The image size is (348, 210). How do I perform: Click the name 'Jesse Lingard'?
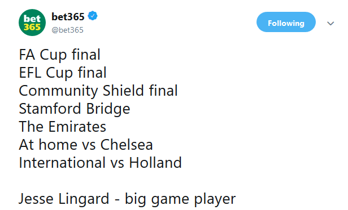[64, 199]
